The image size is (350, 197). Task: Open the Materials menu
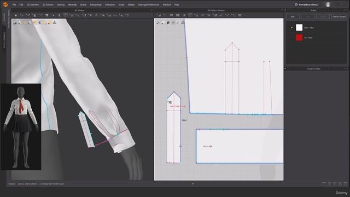pyautogui.click(x=72, y=5)
